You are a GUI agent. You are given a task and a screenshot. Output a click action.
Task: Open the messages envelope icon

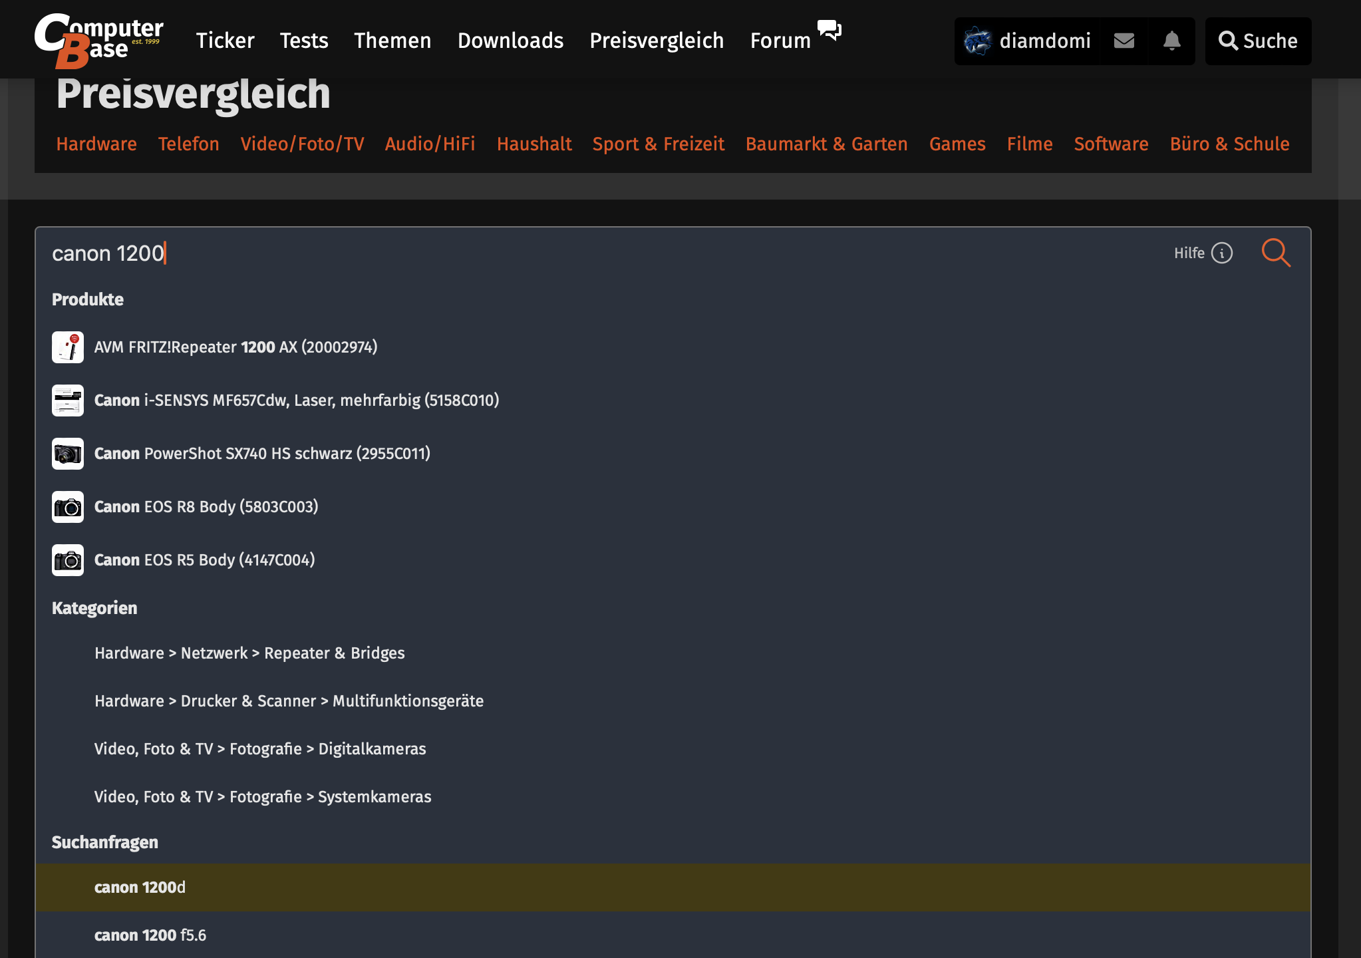tap(1124, 41)
